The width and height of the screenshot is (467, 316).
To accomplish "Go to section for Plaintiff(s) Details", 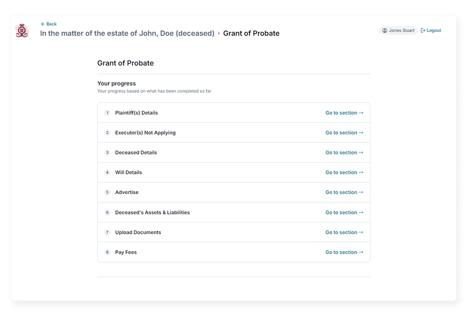I will tap(344, 113).
